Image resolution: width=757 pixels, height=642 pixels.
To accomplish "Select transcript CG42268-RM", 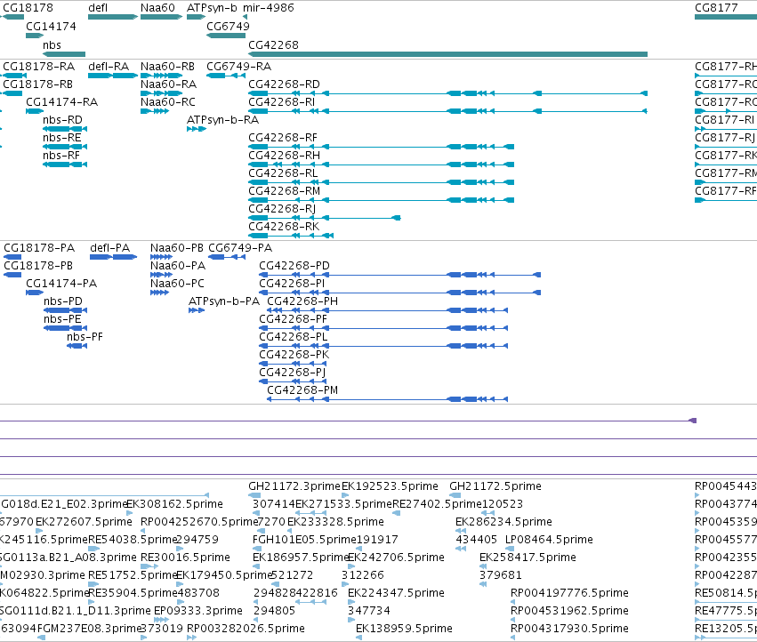I will pyautogui.click(x=381, y=200).
